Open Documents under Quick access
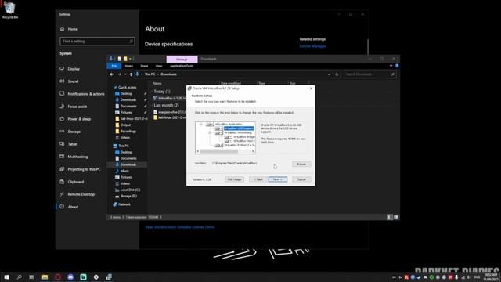 128,107
